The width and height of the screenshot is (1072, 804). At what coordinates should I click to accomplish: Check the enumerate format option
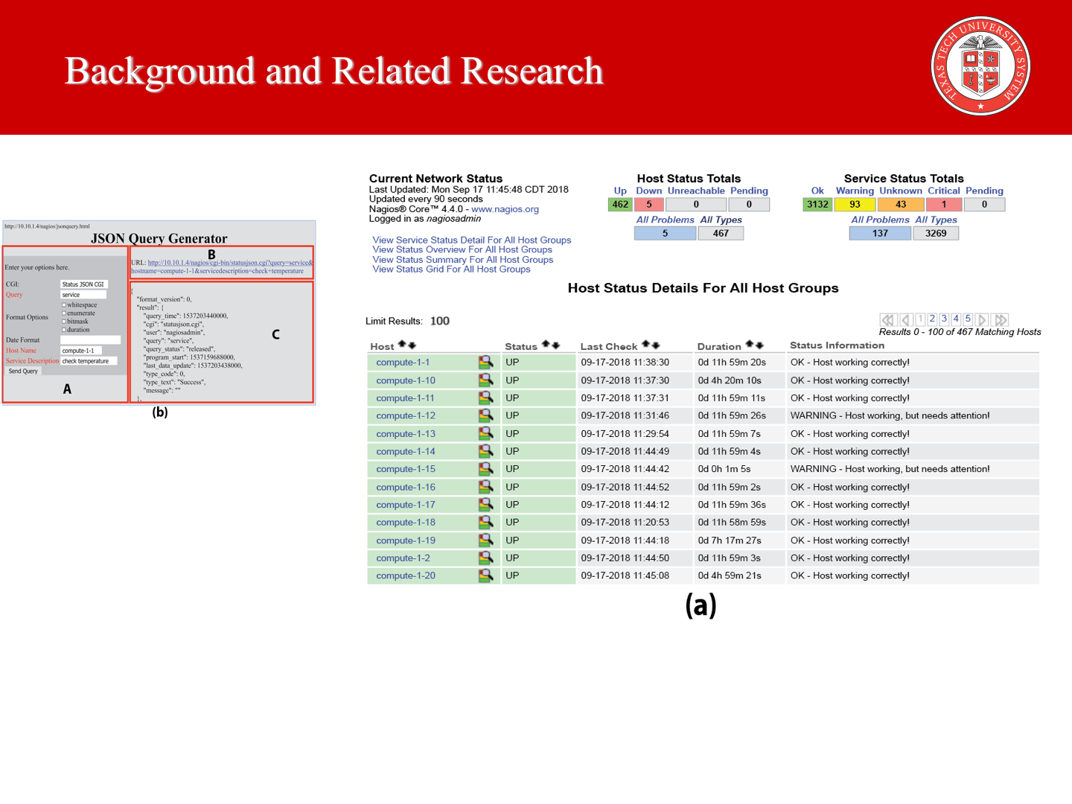pos(64,313)
